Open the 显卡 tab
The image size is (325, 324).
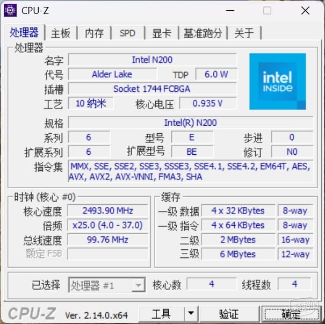162,33
